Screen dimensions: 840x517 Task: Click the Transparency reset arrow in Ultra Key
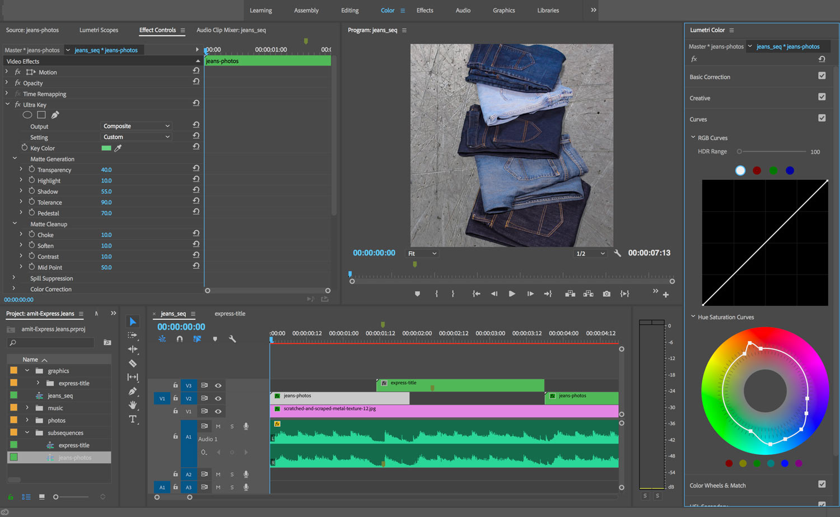(x=196, y=168)
